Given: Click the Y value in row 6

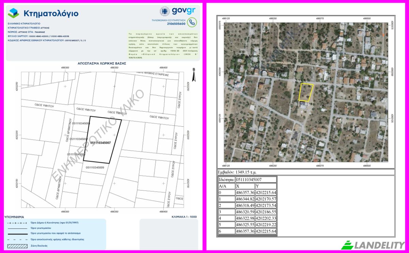Looking at the screenshot, I should click(x=266, y=231).
